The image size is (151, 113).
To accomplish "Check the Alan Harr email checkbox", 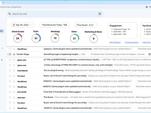I will point(10,97).
